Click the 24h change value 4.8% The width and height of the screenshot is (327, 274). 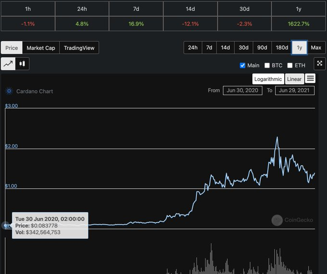(x=82, y=24)
